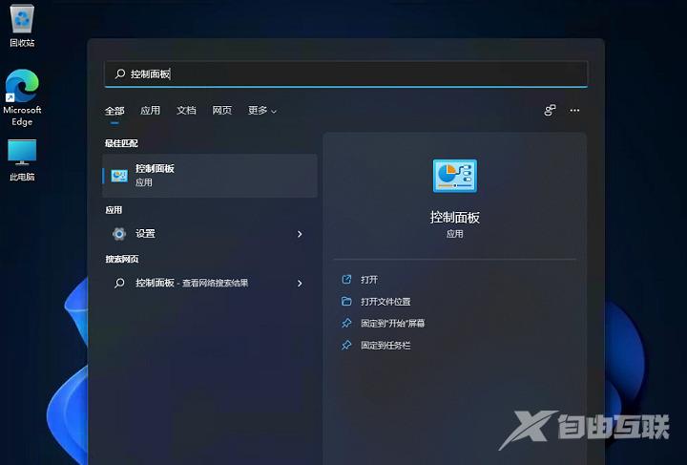Viewport: 687px width, 465px height.
Task: Click the web search magnifier icon result
Action: [119, 284]
